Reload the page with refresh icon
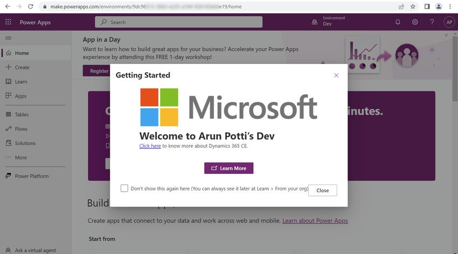The width and height of the screenshot is (458, 254). pos(30,6)
